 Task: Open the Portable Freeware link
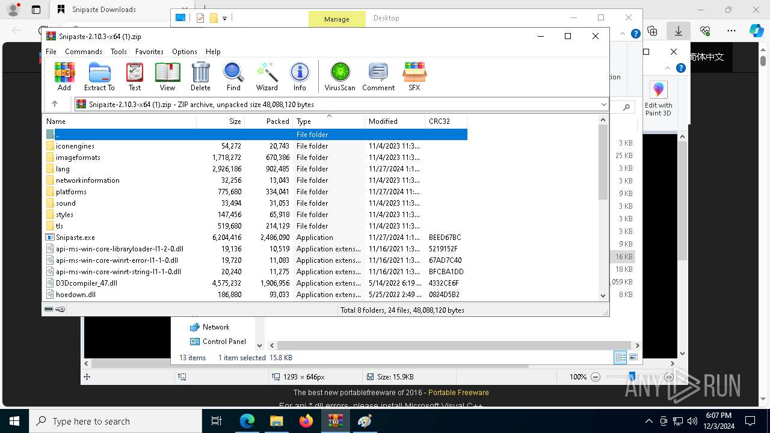[x=458, y=393]
